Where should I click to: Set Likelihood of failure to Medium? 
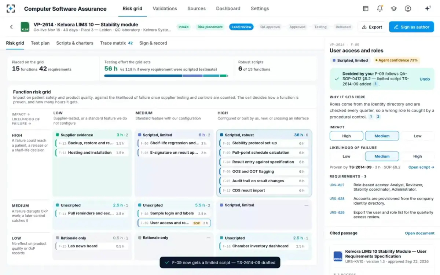[x=382, y=156]
